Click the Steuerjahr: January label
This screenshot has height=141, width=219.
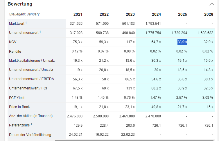click(x=24, y=14)
